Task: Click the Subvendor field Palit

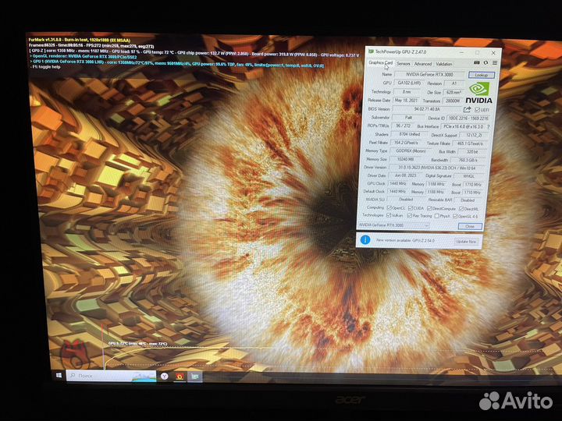Action: 408,118
